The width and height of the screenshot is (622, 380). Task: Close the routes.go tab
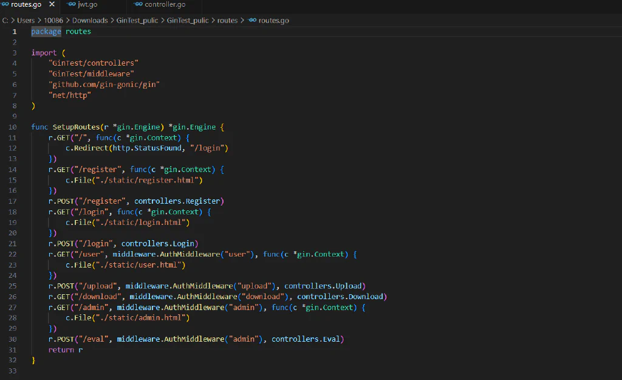click(x=52, y=4)
